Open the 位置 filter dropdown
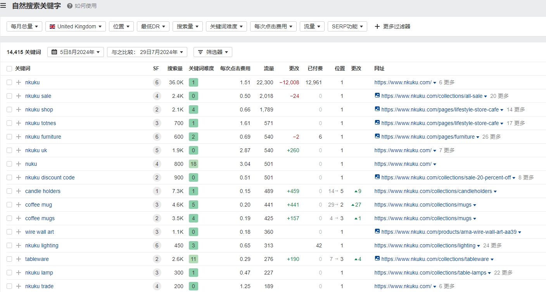The image size is (546, 292). tap(121, 26)
